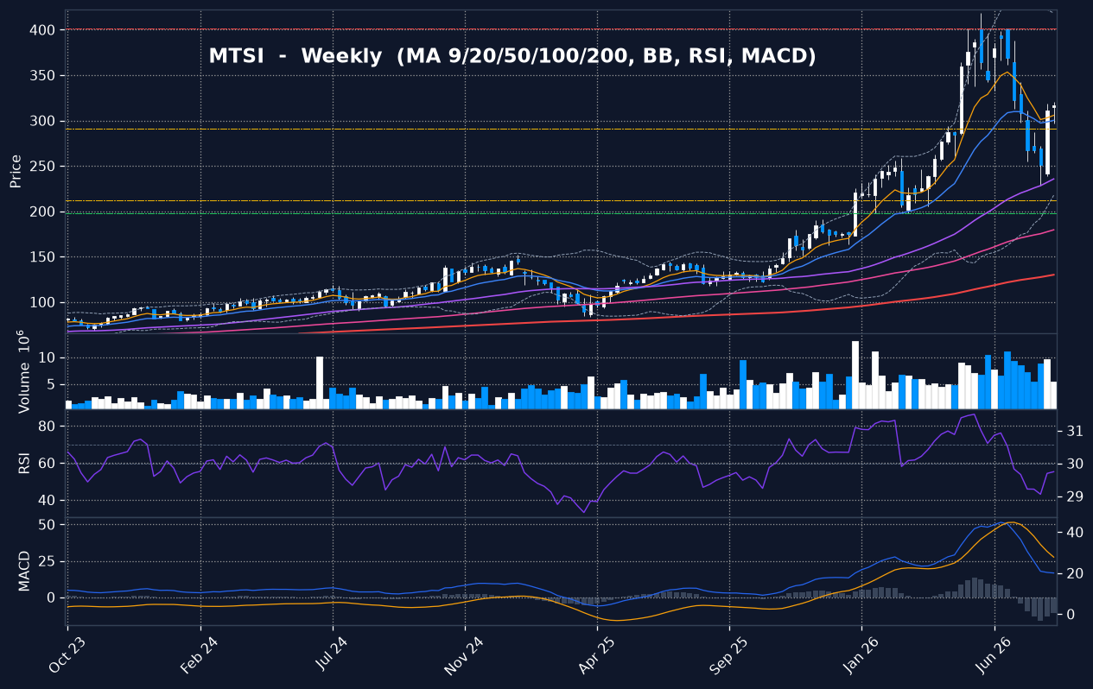Select the 100 price tick label

(43, 302)
